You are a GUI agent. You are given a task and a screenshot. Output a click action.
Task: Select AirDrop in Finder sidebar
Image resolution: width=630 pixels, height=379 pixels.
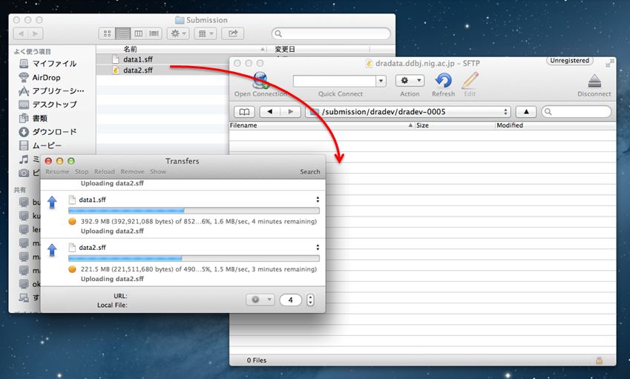(46, 77)
